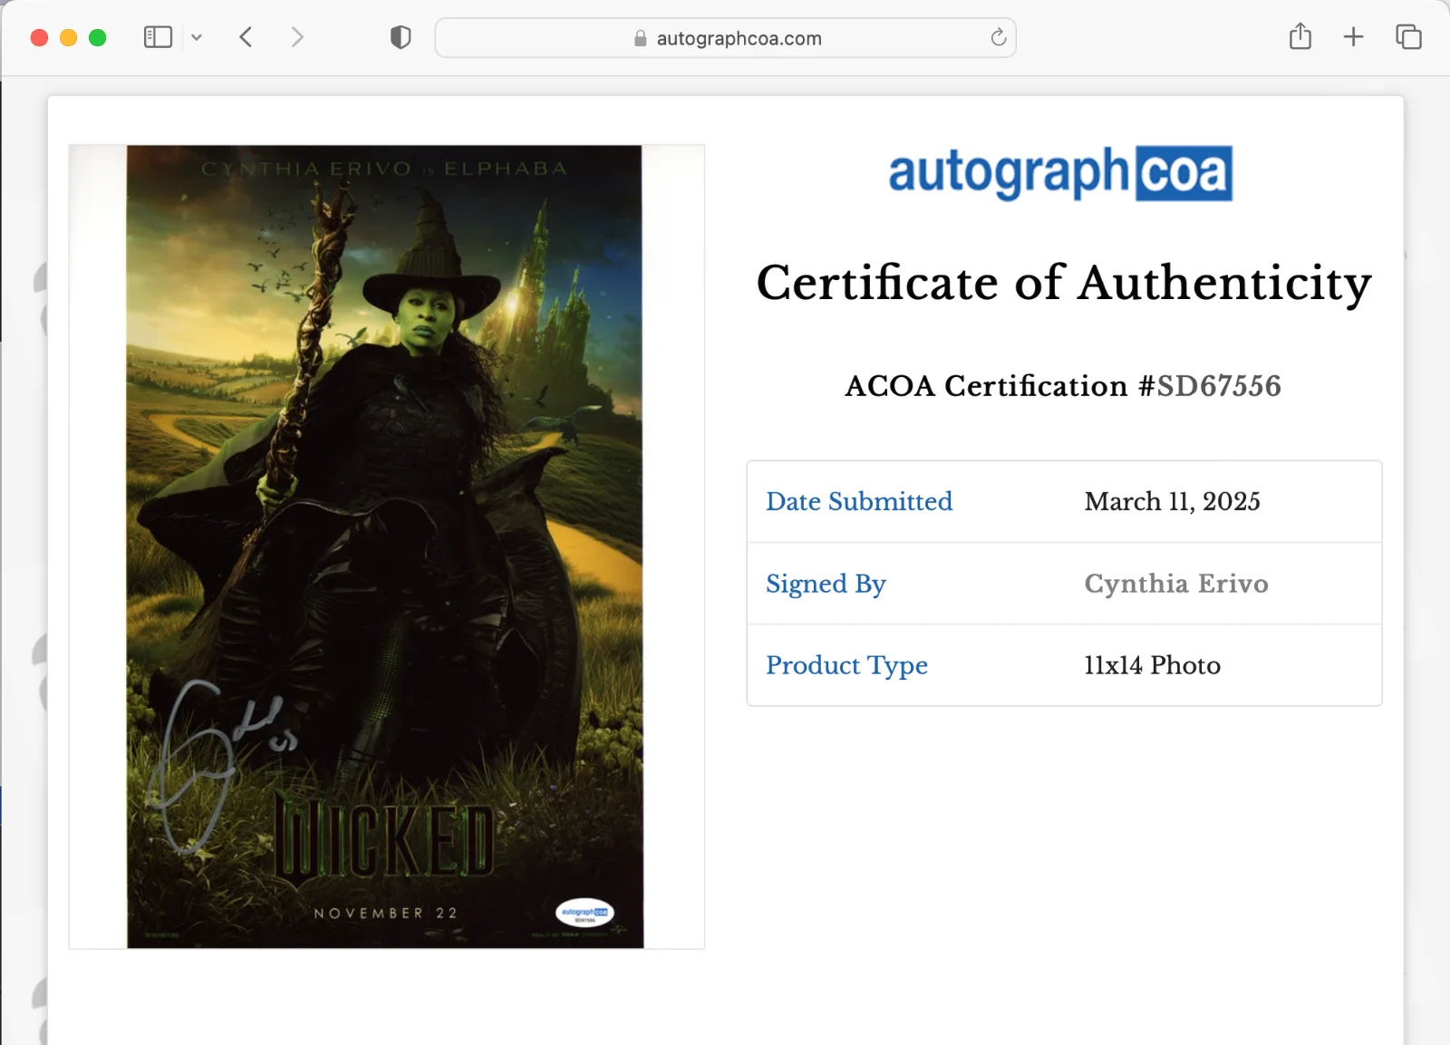Image resolution: width=1450 pixels, height=1045 pixels.
Task: Click the autographcoa logo
Action: pos(1060,172)
